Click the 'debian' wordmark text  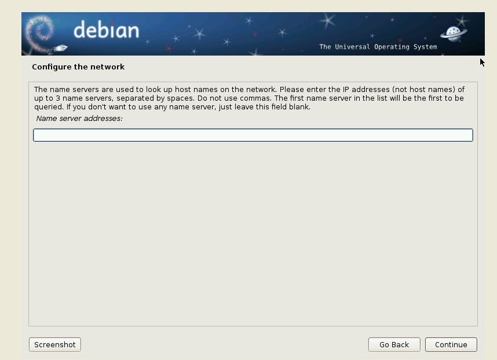tap(106, 30)
